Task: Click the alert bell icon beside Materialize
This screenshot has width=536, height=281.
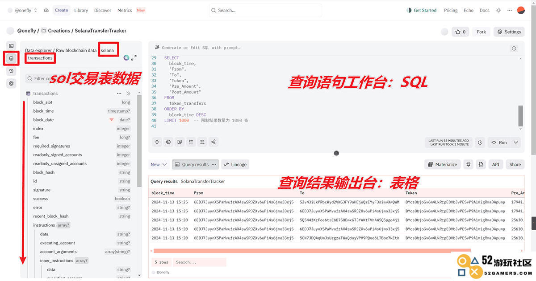Action: click(x=469, y=164)
